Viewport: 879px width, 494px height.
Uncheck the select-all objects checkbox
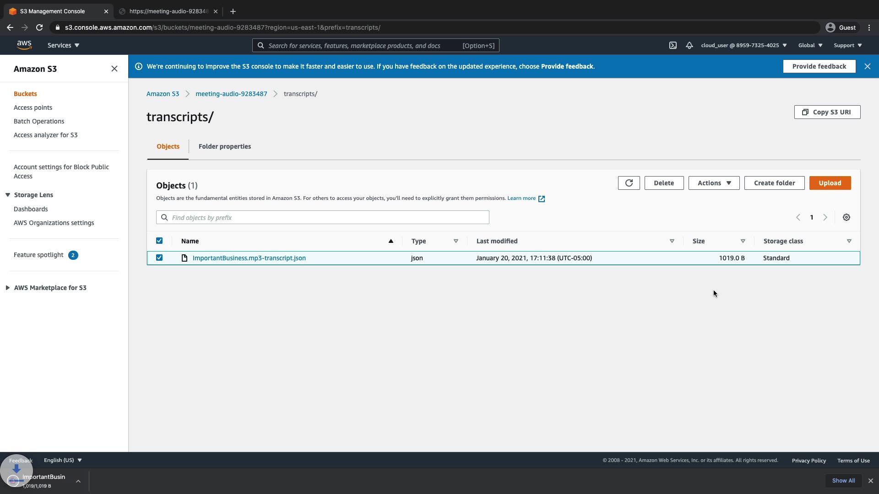click(x=159, y=241)
